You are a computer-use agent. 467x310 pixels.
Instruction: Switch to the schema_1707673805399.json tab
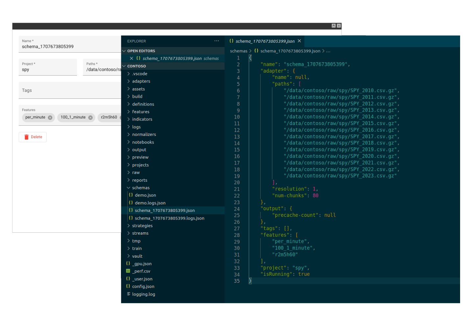click(x=265, y=41)
